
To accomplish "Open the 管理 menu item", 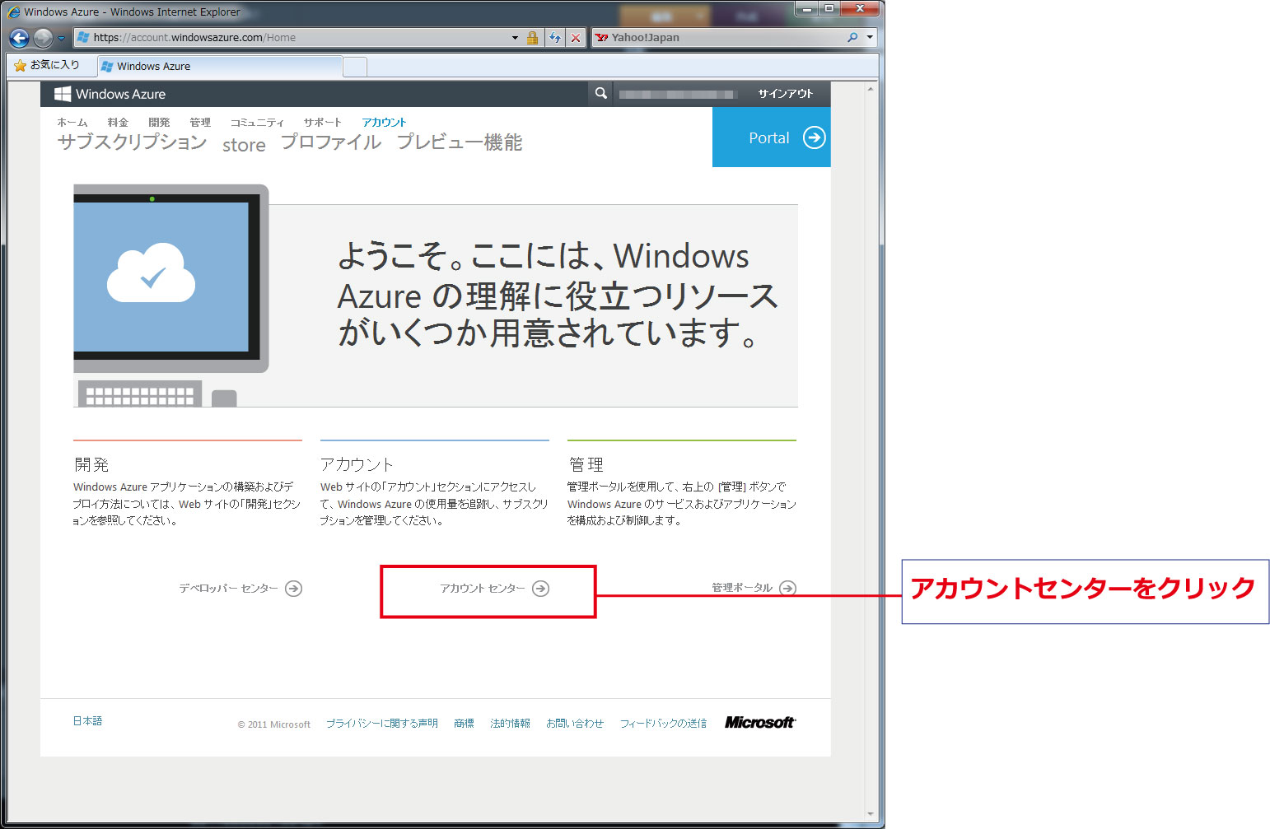I will coord(200,122).
